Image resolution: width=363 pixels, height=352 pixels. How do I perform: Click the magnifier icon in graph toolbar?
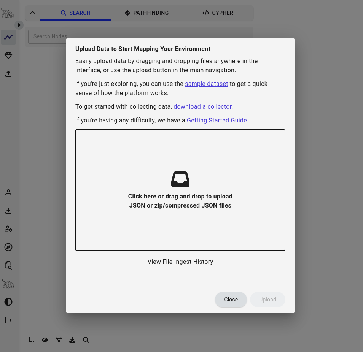[x=86, y=340]
